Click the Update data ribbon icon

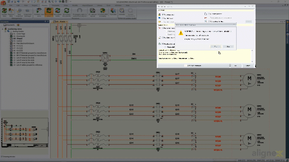coord(4,12)
